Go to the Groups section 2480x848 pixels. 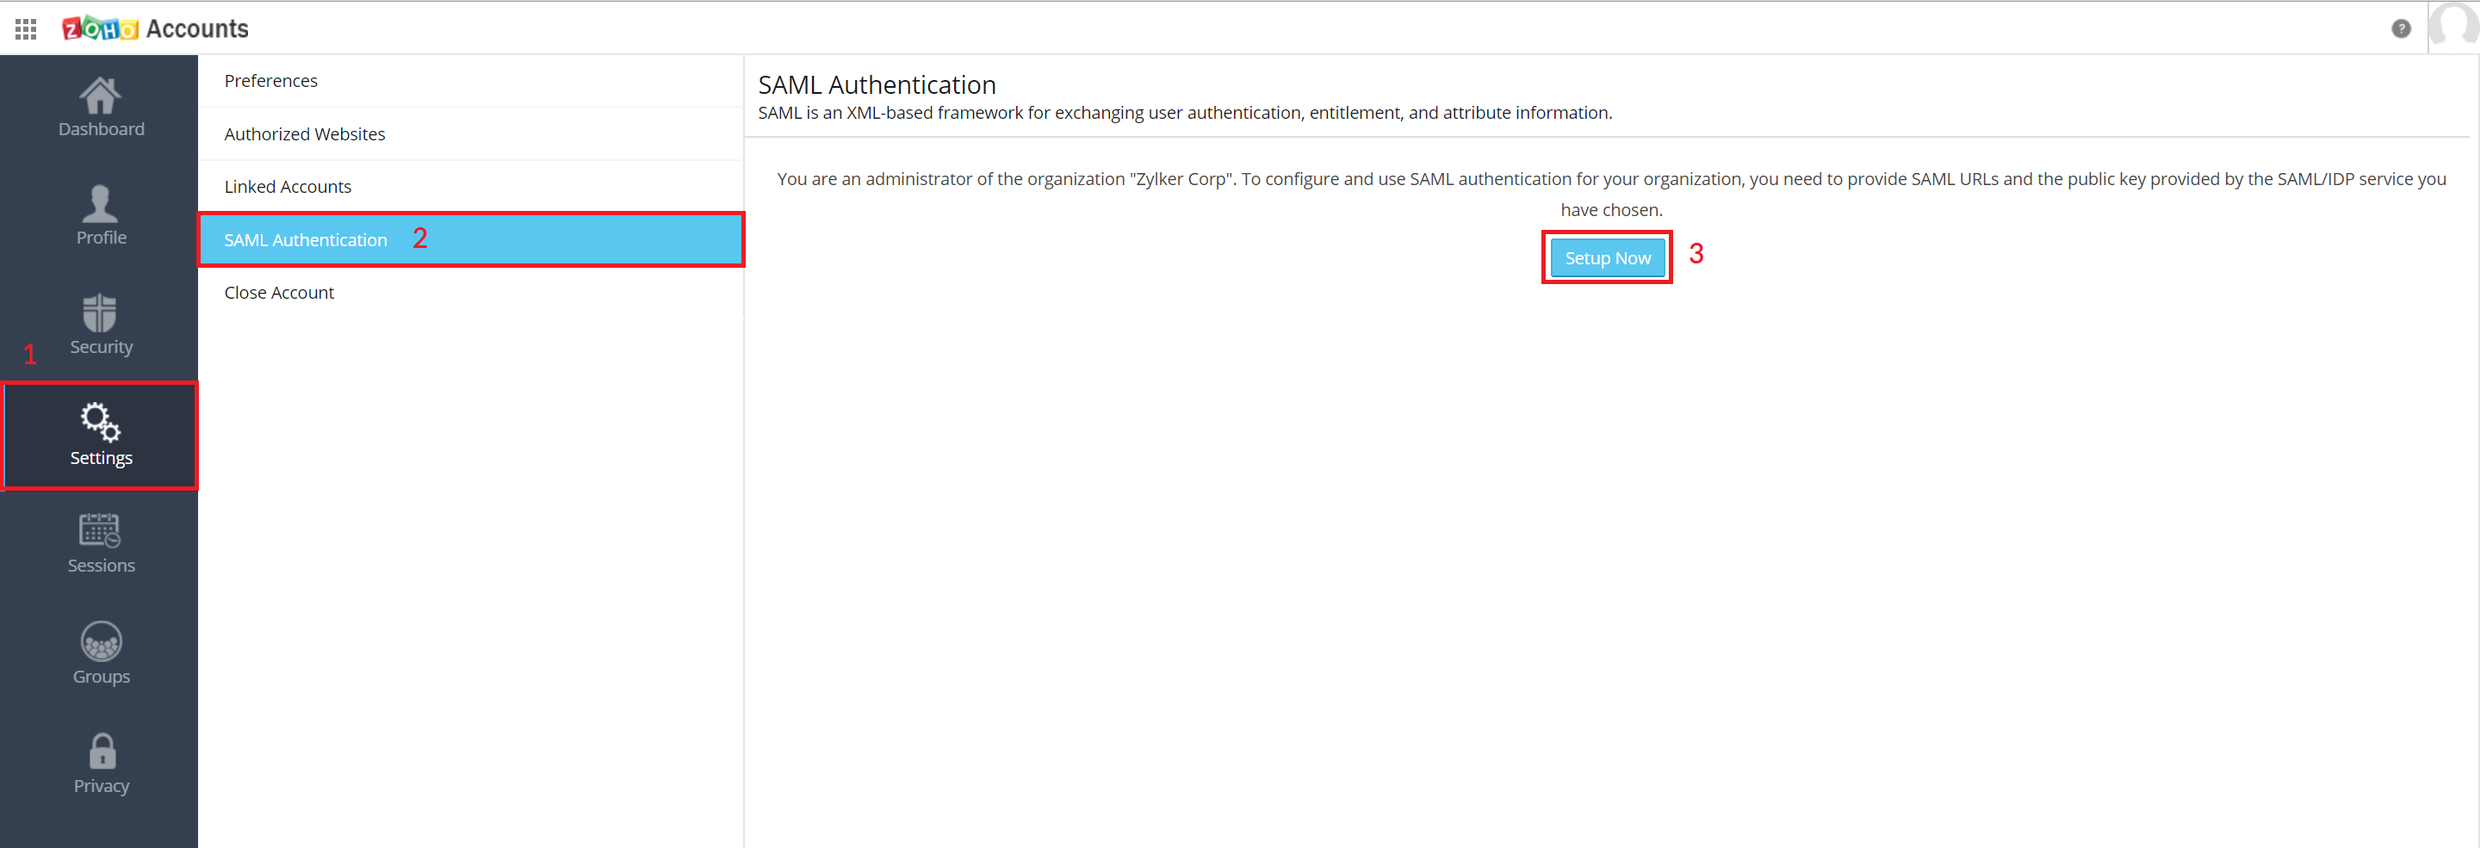[x=100, y=653]
